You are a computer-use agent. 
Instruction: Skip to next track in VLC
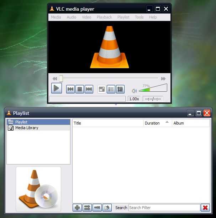[89, 89]
